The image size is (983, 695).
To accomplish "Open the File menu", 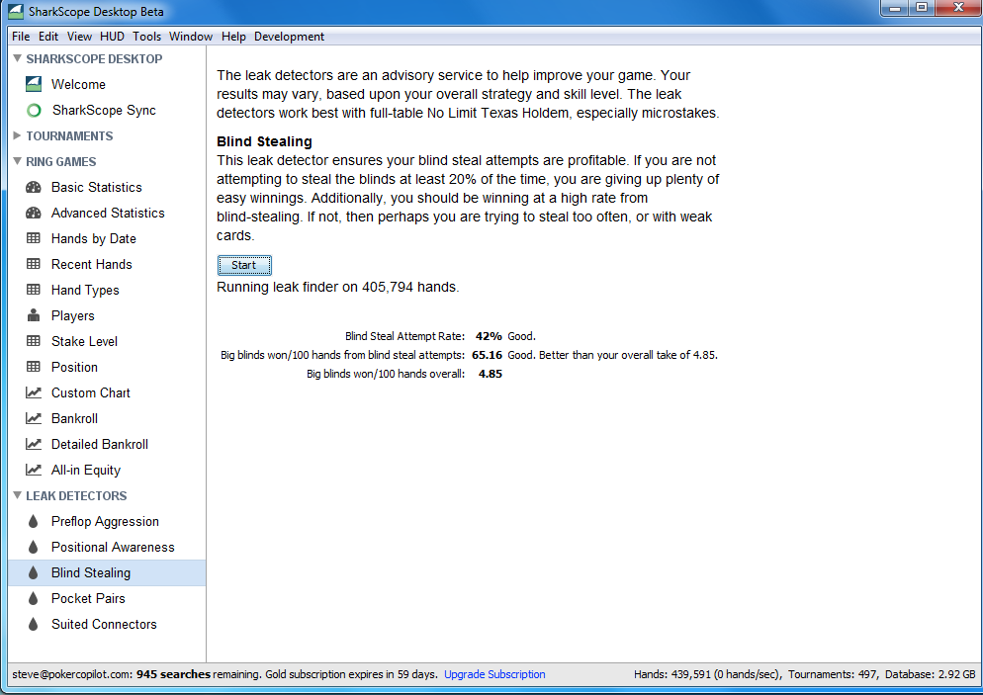I will [21, 37].
